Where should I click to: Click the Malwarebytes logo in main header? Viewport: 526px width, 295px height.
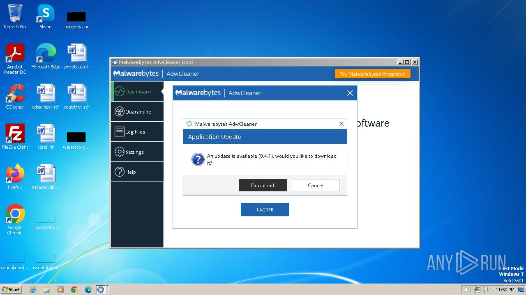click(x=136, y=74)
